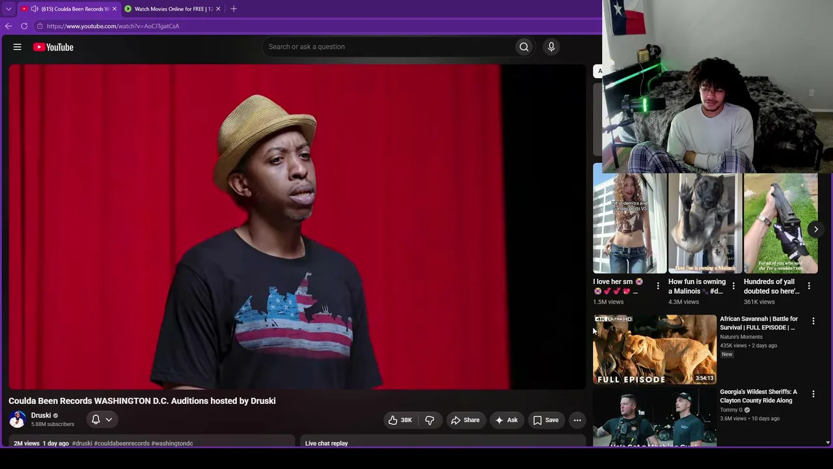Viewport: 833px width, 469px height.
Task: Click the 'How fun is owning a Malinois' title
Action: coord(697,287)
